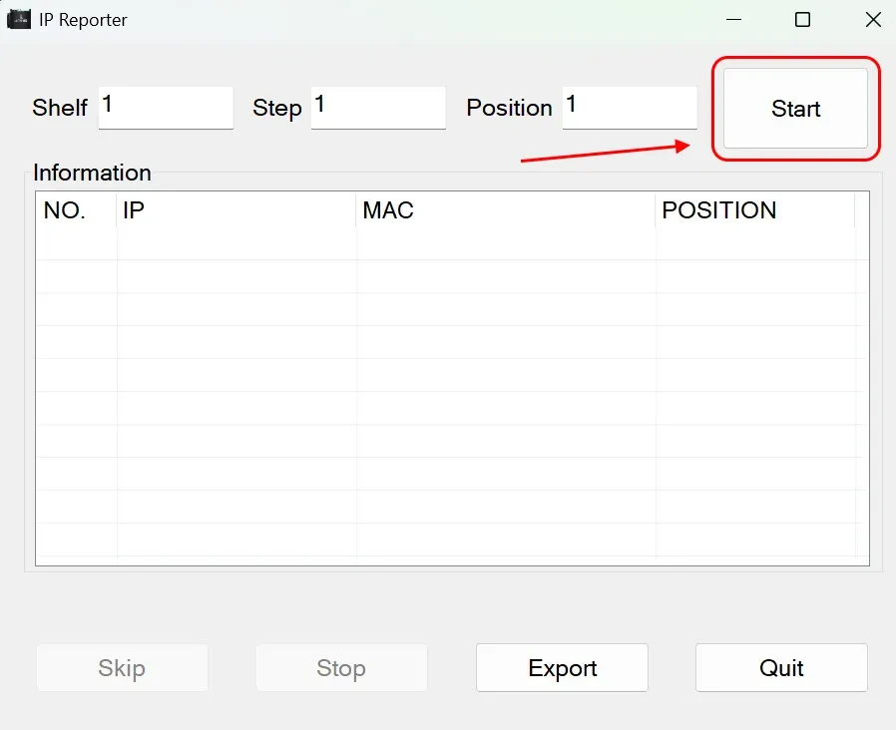Click the MAC column header
This screenshot has height=730, width=896.
coord(505,210)
